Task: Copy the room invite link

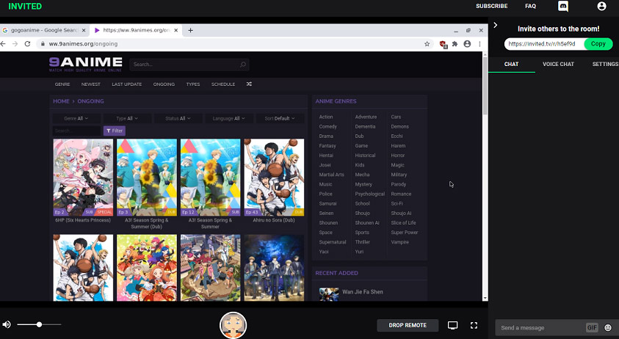Action: (598, 44)
